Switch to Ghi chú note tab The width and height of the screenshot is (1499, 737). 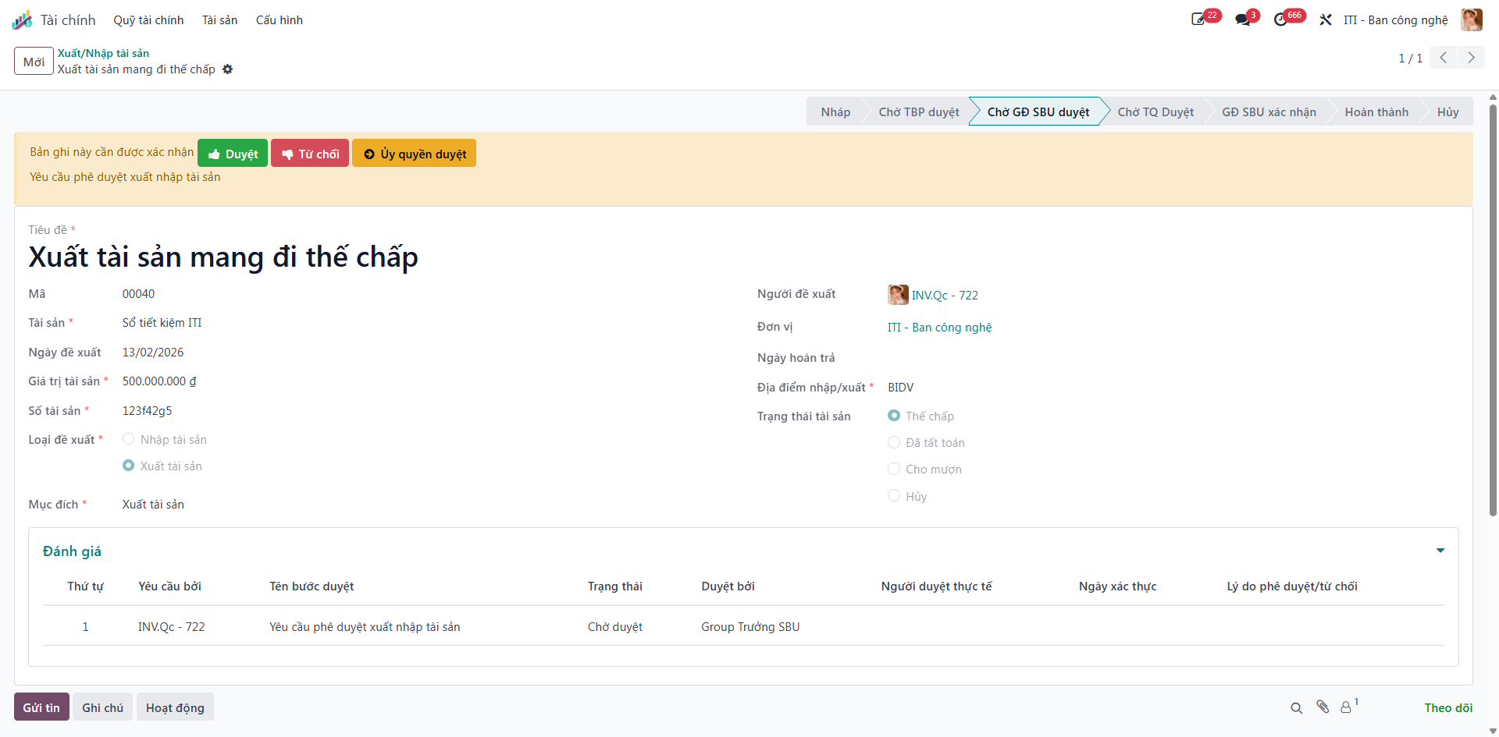102,707
